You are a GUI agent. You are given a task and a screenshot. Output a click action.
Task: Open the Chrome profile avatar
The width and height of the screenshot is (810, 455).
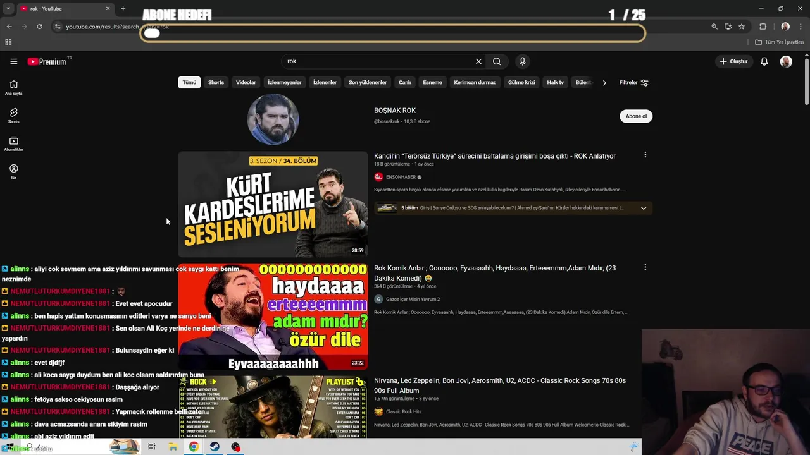785,27
